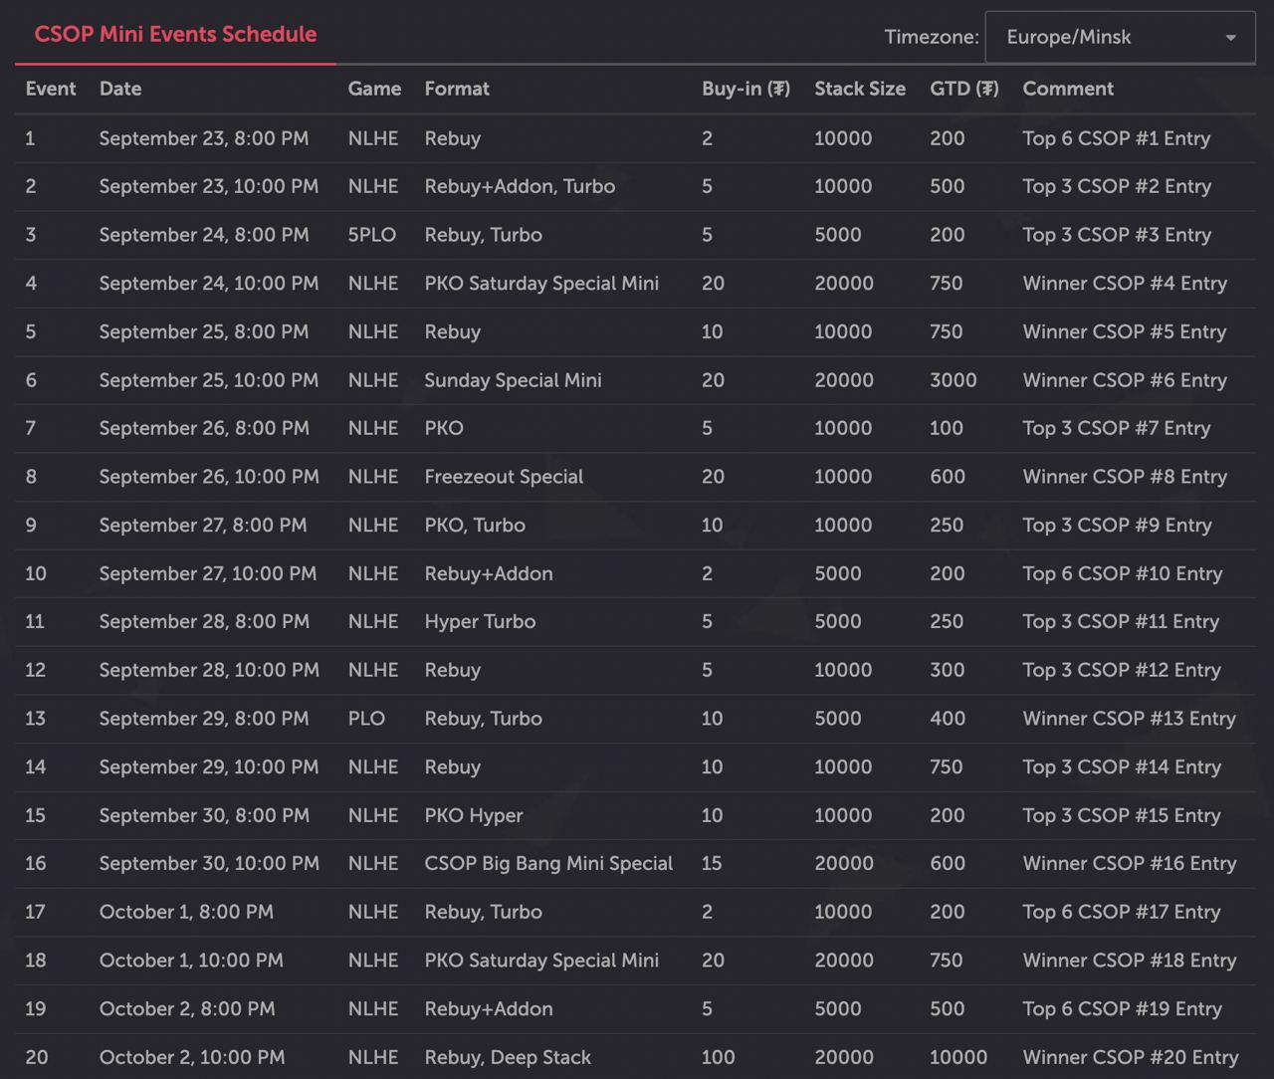The height and width of the screenshot is (1079, 1274).
Task: Click 'Top 3 CSOP #15 Entry' comment
Action: (x=1122, y=815)
